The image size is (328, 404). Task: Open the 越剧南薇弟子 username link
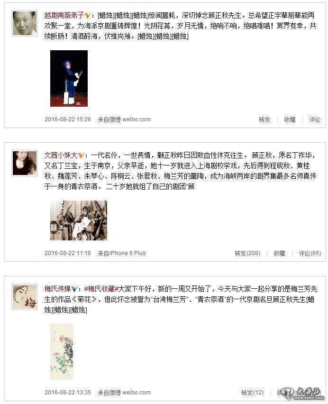click(64, 16)
